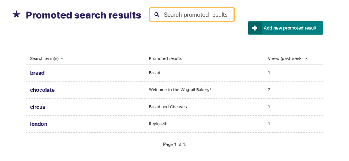
Task: Sort using the Views (past week) chevron
Action: click(306, 58)
